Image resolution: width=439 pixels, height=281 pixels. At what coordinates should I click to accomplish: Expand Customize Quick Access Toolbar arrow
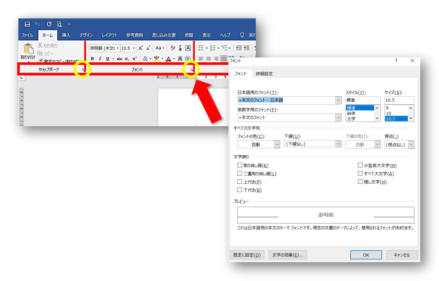(x=69, y=24)
